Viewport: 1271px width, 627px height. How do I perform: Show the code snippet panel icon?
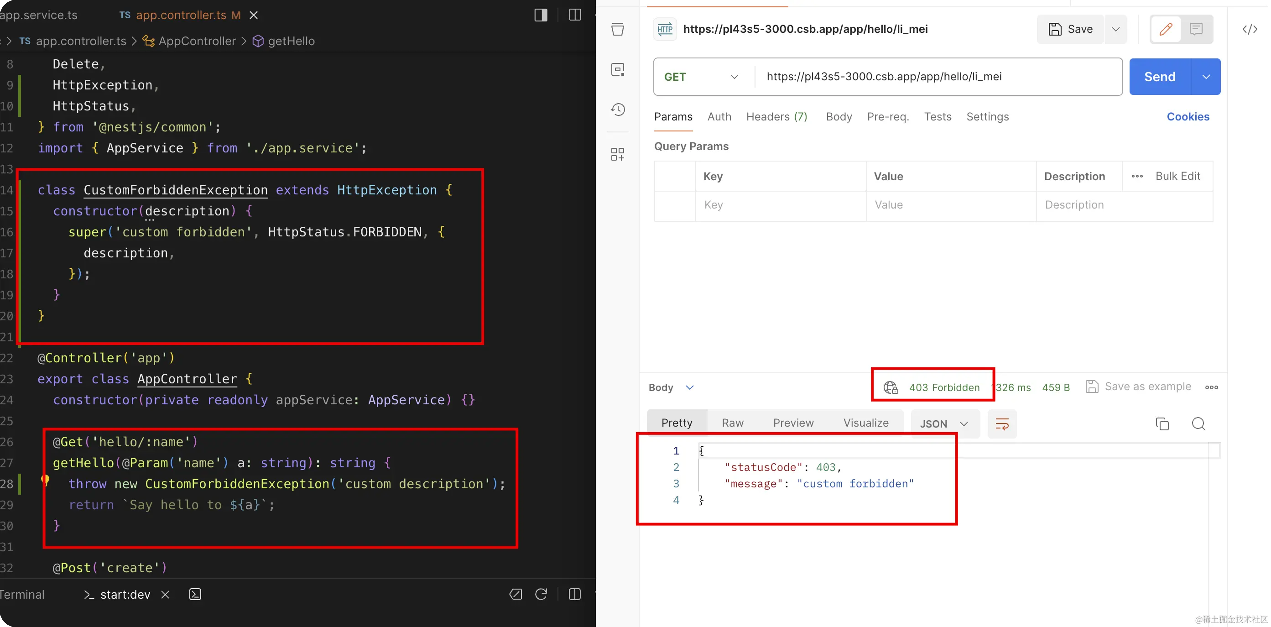click(1250, 29)
